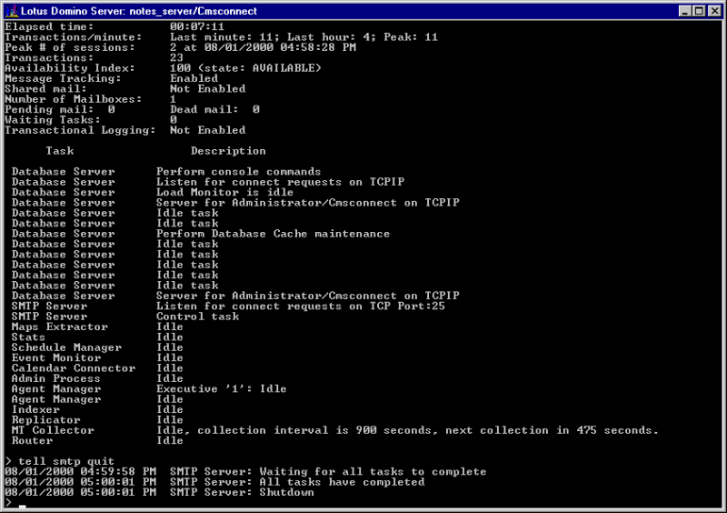The image size is (727, 513).
Task: Click the 'Task' column header
Action: 59,150
